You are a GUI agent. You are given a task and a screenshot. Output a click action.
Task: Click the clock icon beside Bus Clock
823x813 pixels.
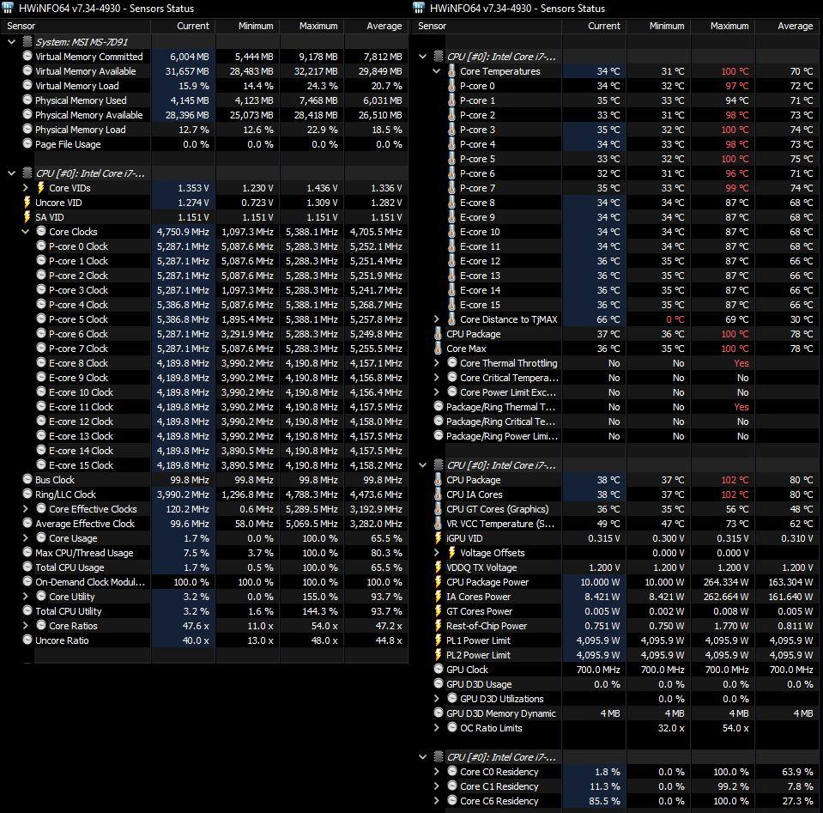pyautogui.click(x=27, y=479)
